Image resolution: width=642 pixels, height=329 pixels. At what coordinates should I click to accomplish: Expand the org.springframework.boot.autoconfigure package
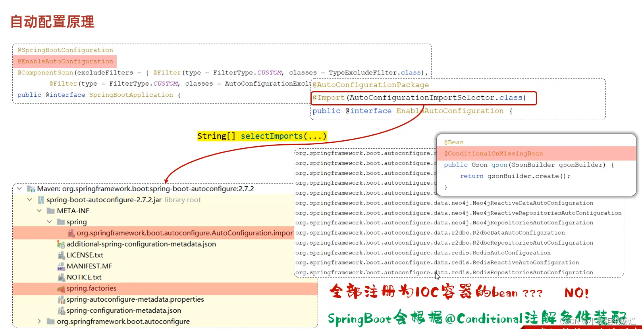[x=39, y=321]
